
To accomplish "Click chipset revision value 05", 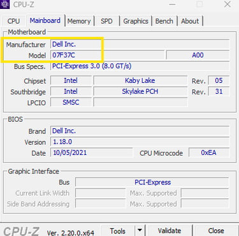I will coord(219,80).
